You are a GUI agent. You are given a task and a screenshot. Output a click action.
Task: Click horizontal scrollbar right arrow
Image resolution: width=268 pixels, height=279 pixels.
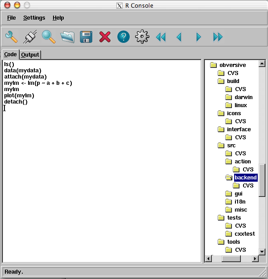click(x=255, y=258)
